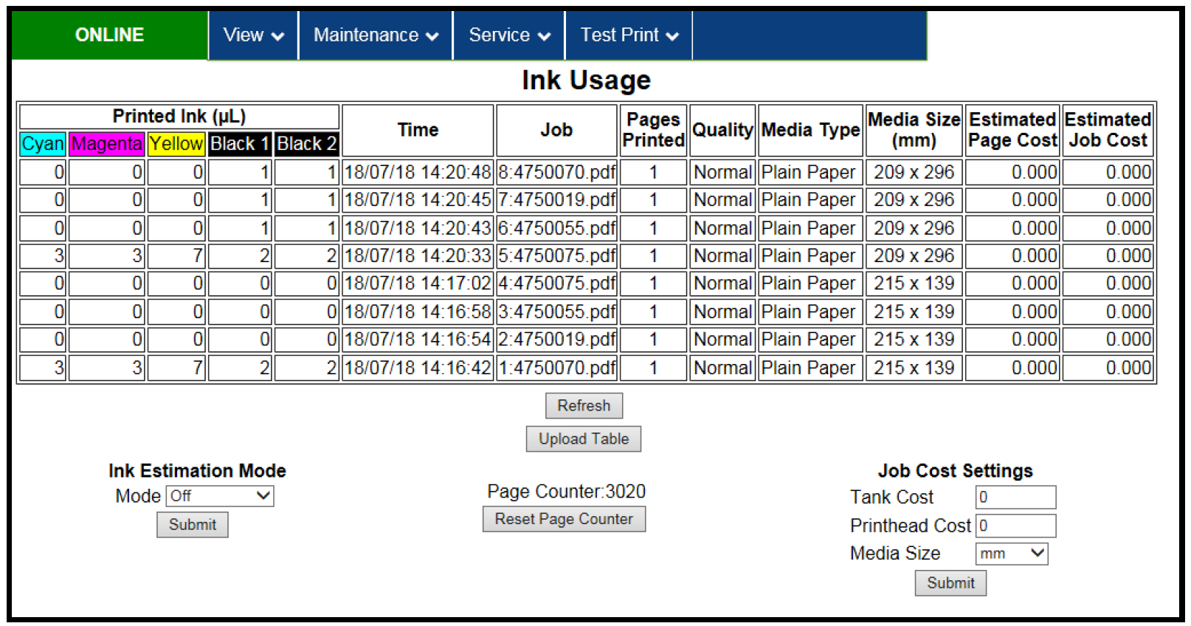Select job 6:4750055.pdf

point(556,228)
